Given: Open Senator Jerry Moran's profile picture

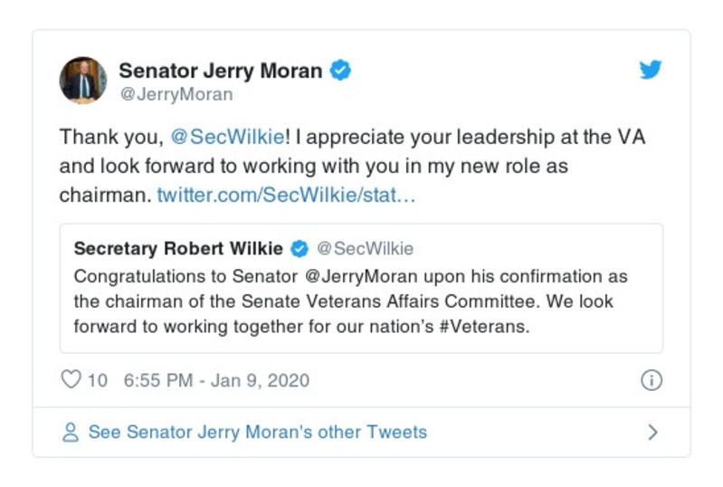Looking at the screenshot, I should click(83, 81).
